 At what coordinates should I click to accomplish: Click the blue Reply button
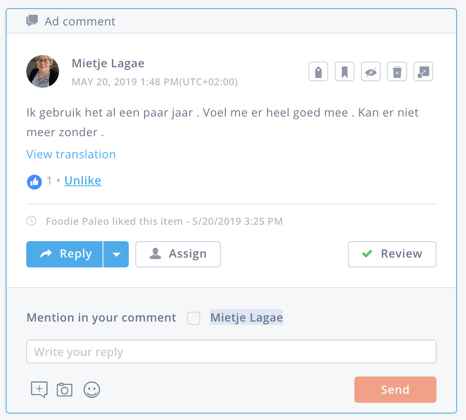pos(64,254)
